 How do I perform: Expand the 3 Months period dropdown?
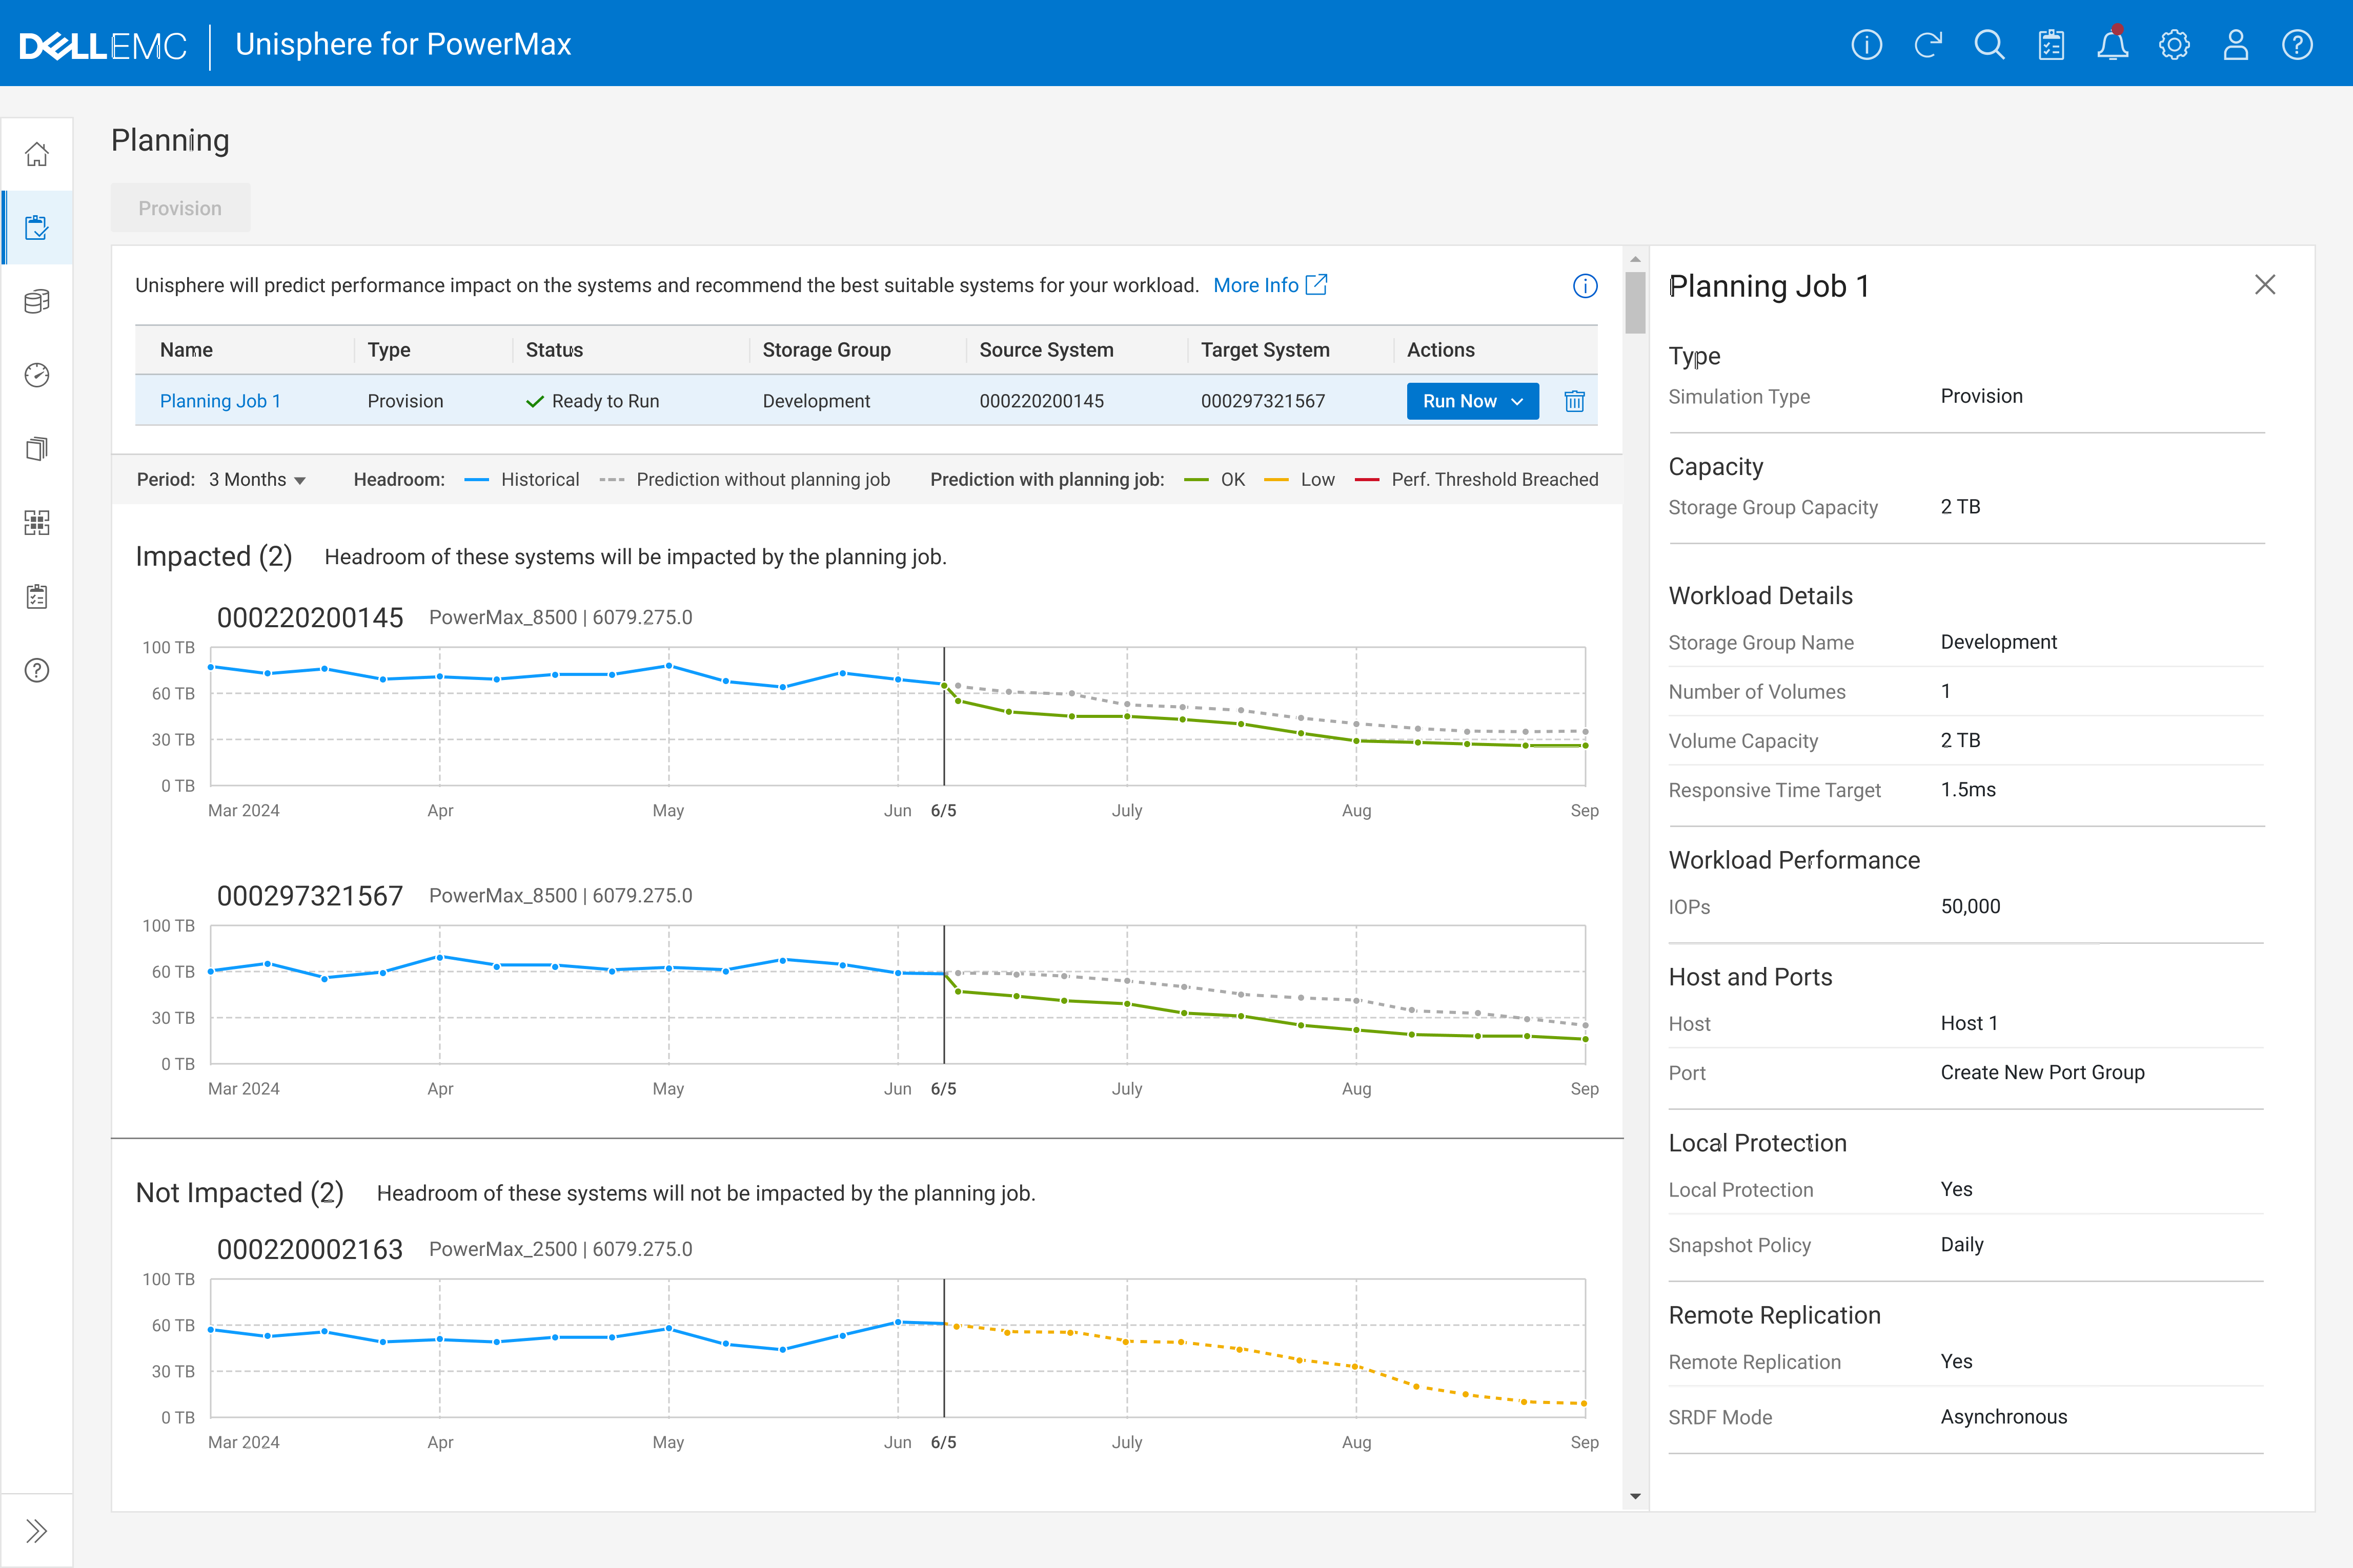click(257, 480)
